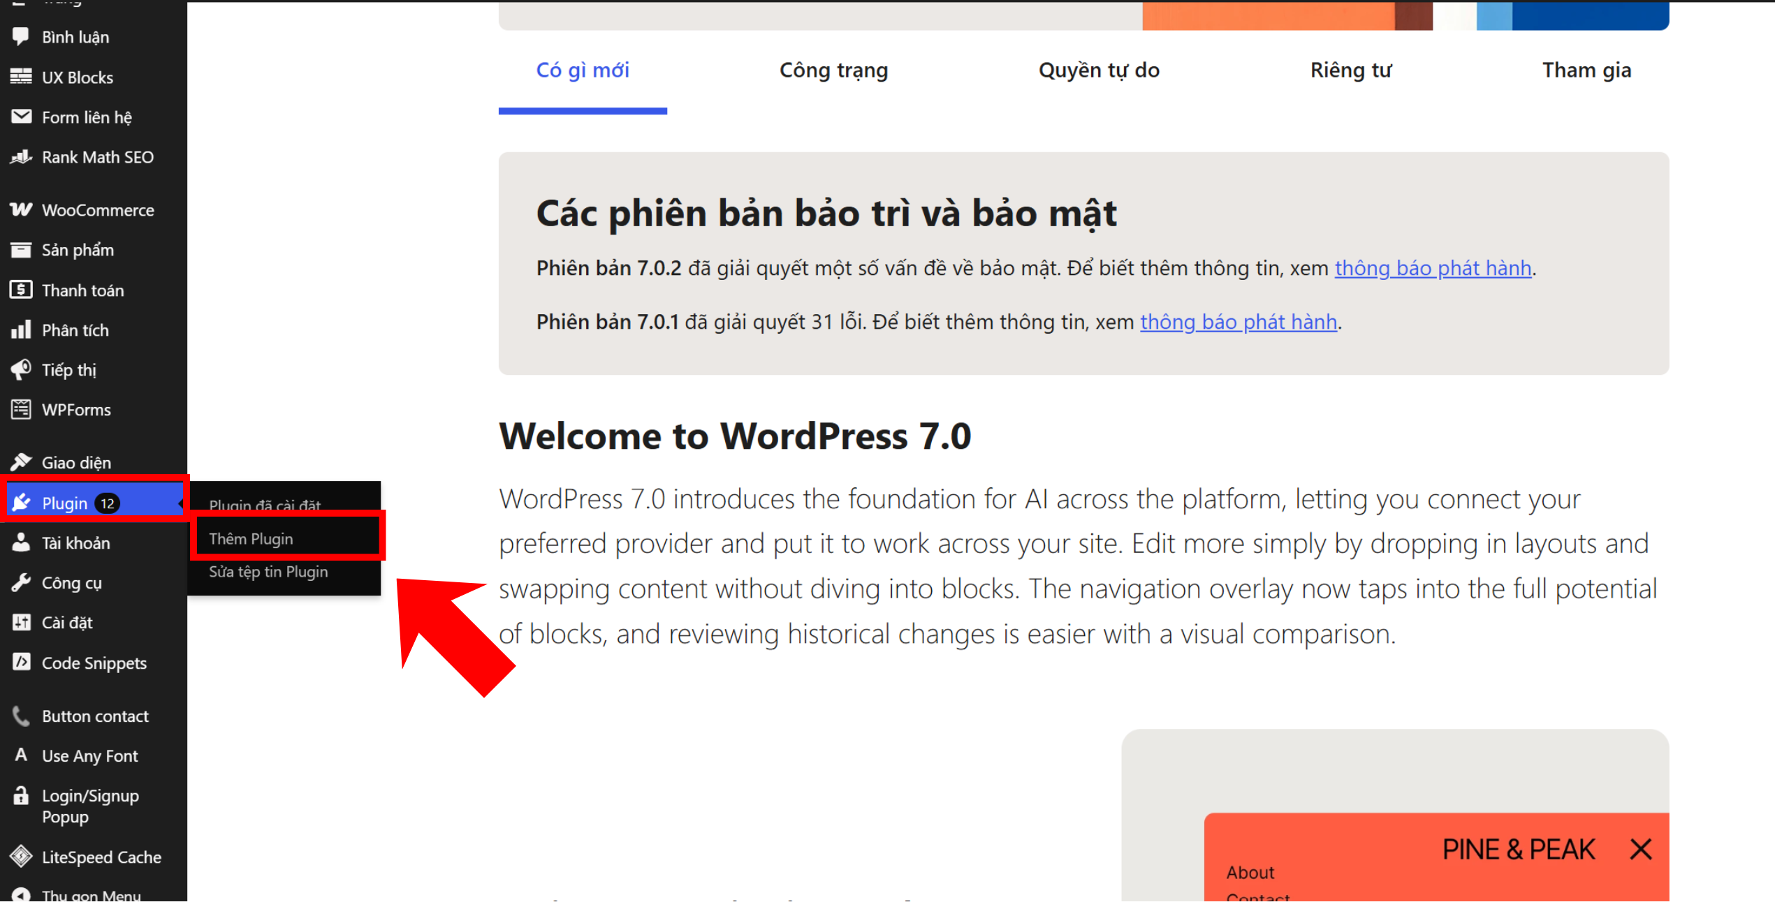This screenshot has height=909, width=1775.
Task: Open the Cài đặt settings menu item
Action: tap(94, 622)
